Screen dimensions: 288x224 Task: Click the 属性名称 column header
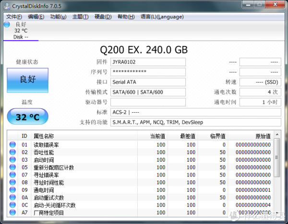84,136
